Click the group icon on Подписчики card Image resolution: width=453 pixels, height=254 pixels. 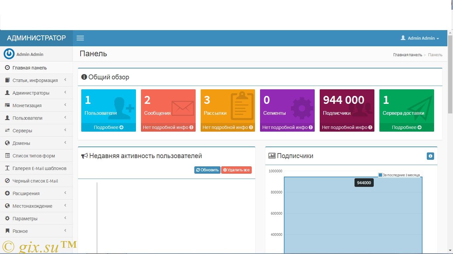point(360,109)
